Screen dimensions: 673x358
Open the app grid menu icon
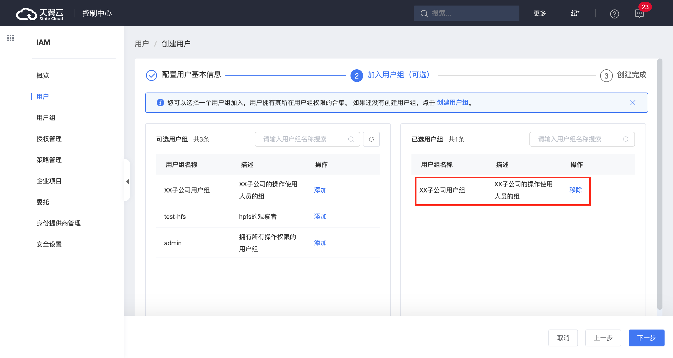pos(11,38)
